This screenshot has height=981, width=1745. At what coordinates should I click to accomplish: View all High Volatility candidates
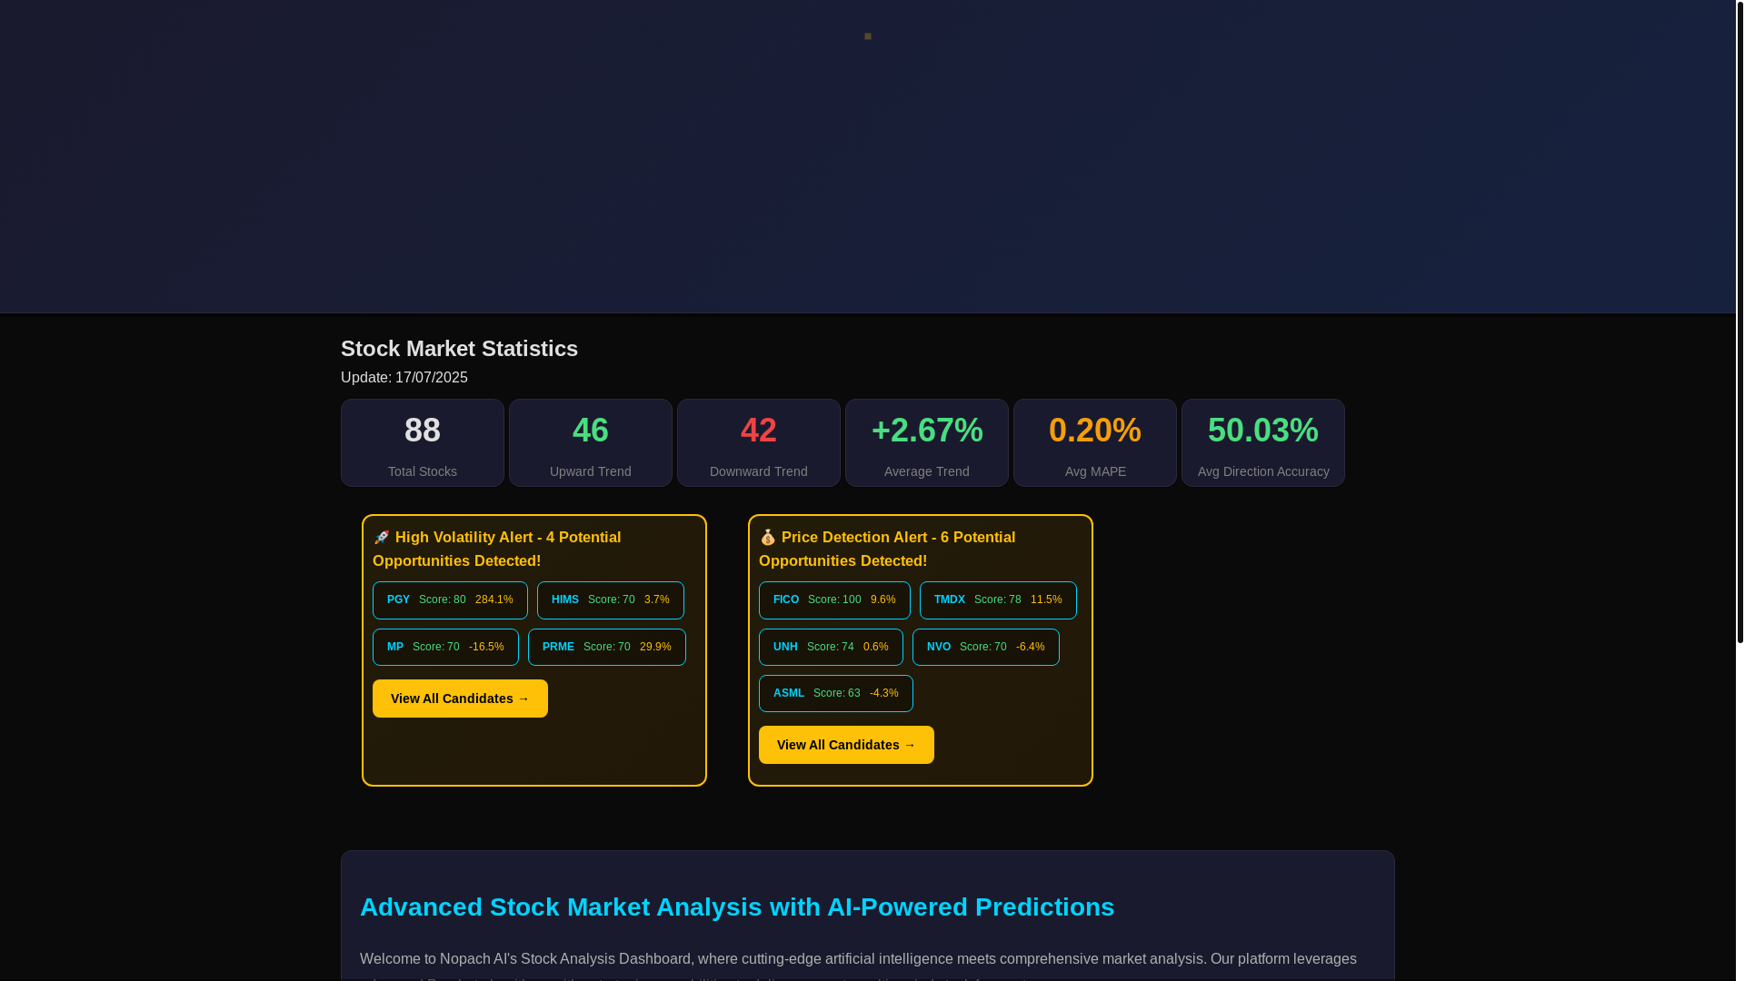click(460, 699)
